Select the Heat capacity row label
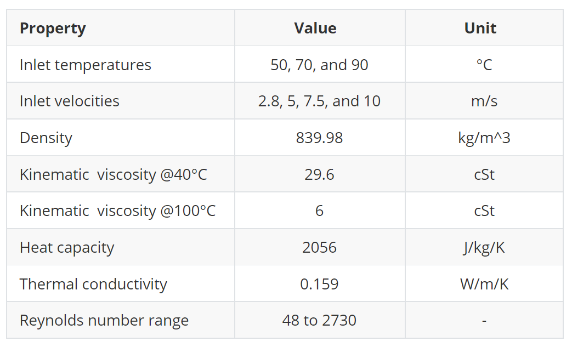This screenshot has width=572, height=347. [67, 247]
